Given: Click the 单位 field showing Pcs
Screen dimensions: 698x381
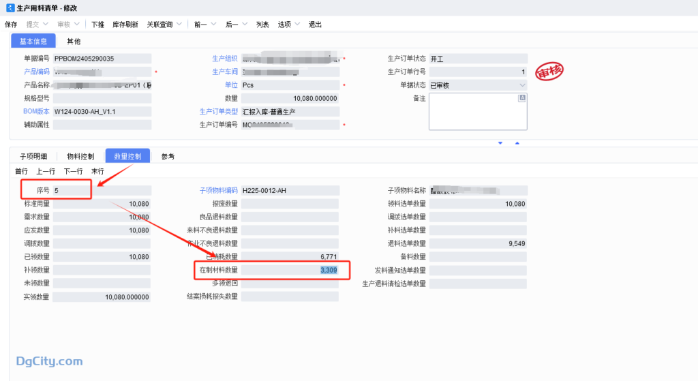Looking at the screenshot, I should [290, 85].
